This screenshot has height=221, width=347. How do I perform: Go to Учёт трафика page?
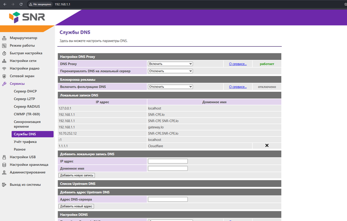[x=25, y=142]
